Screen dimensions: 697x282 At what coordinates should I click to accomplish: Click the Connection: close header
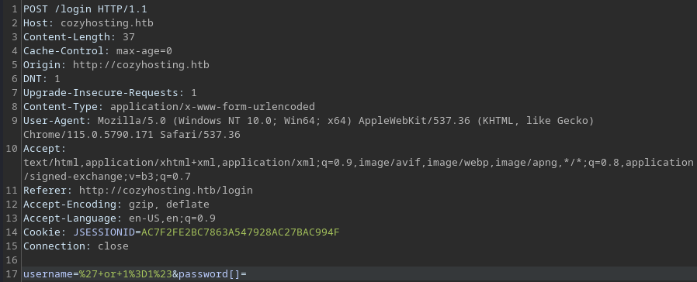click(76, 246)
